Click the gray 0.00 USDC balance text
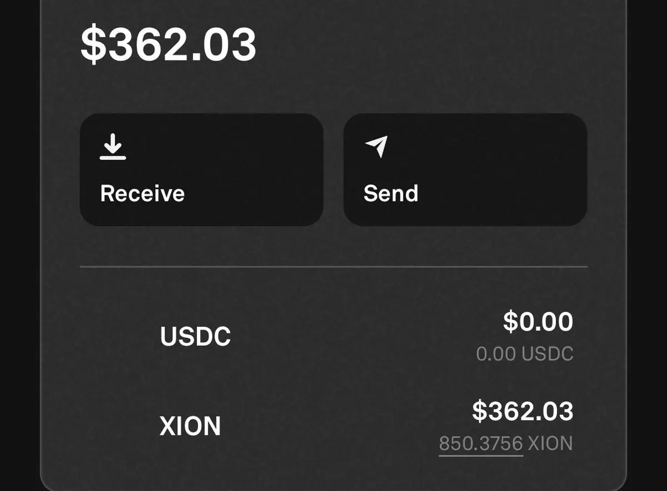 [x=524, y=354]
